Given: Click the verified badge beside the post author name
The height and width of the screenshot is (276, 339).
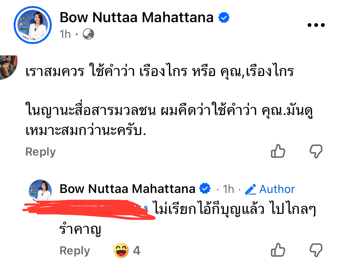Looking at the screenshot, I should coord(224,18).
